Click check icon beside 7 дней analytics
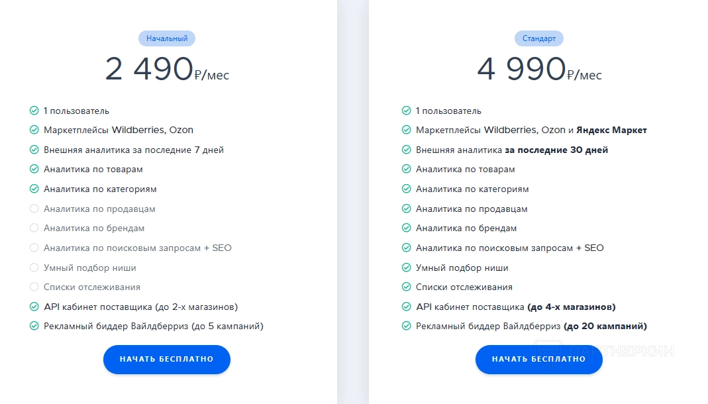Screen dimensions: 708x404 [34, 150]
